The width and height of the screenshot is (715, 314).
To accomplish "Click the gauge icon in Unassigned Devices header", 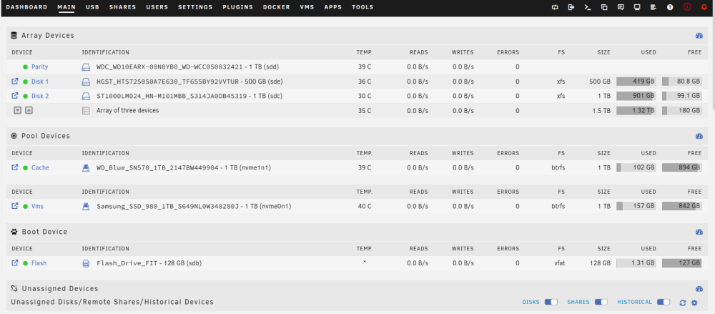I will click(699, 289).
